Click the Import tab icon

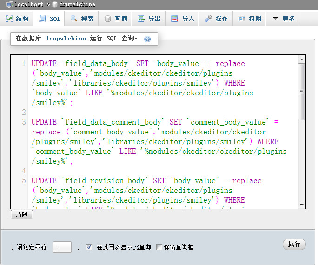175,19
